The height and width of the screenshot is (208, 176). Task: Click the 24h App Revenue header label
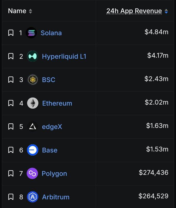click(x=134, y=11)
